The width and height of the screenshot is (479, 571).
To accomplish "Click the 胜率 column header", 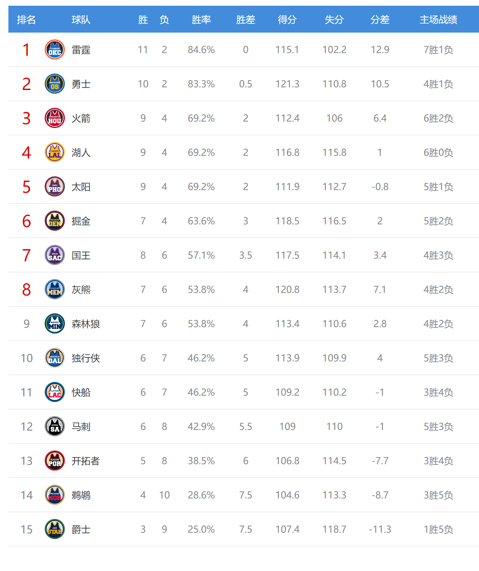I will click(x=201, y=20).
